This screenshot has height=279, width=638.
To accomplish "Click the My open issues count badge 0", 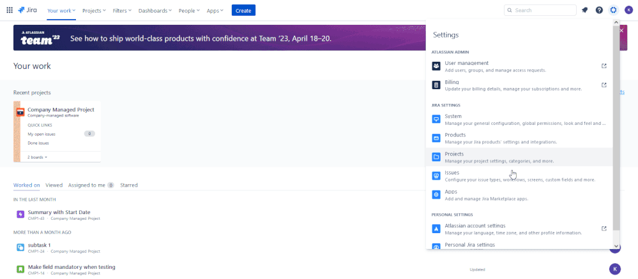I will pyautogui.click(x=89, y=134).
